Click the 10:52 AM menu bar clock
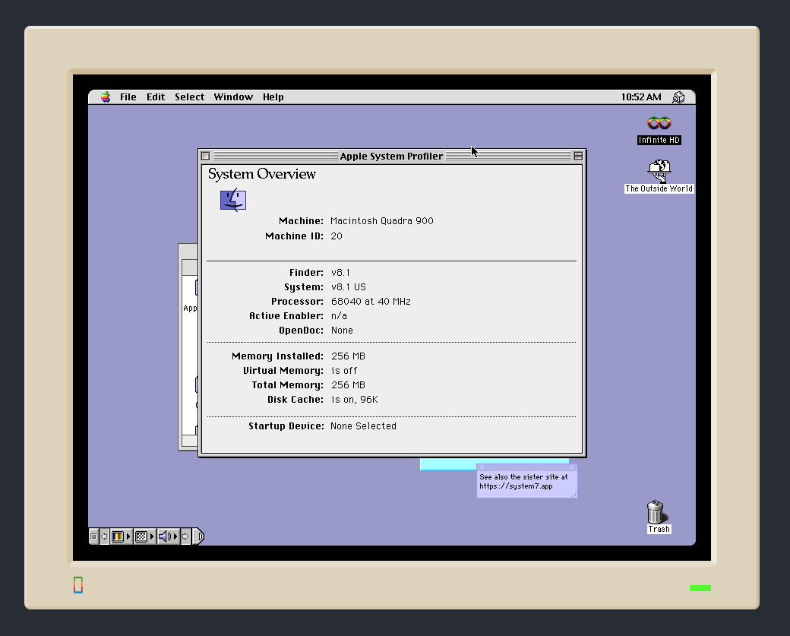 click(x=640, y=97)
